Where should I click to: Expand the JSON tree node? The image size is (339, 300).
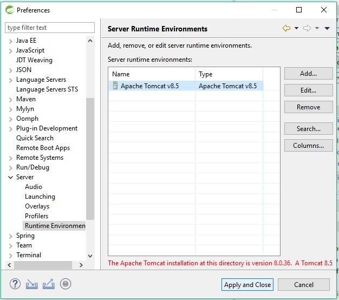click(10, 70)
